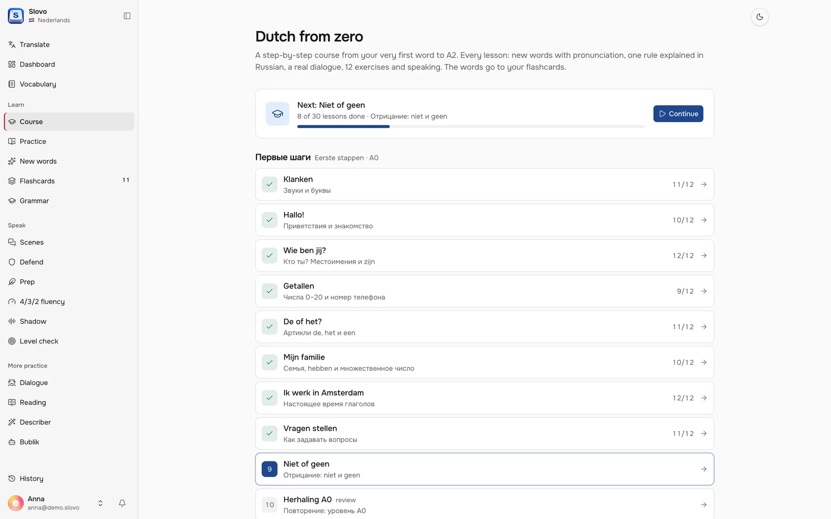Viewport: 831px width, 519px height.
Task: Expand the Anna account switcher chevrons
Action: [100, 503]
